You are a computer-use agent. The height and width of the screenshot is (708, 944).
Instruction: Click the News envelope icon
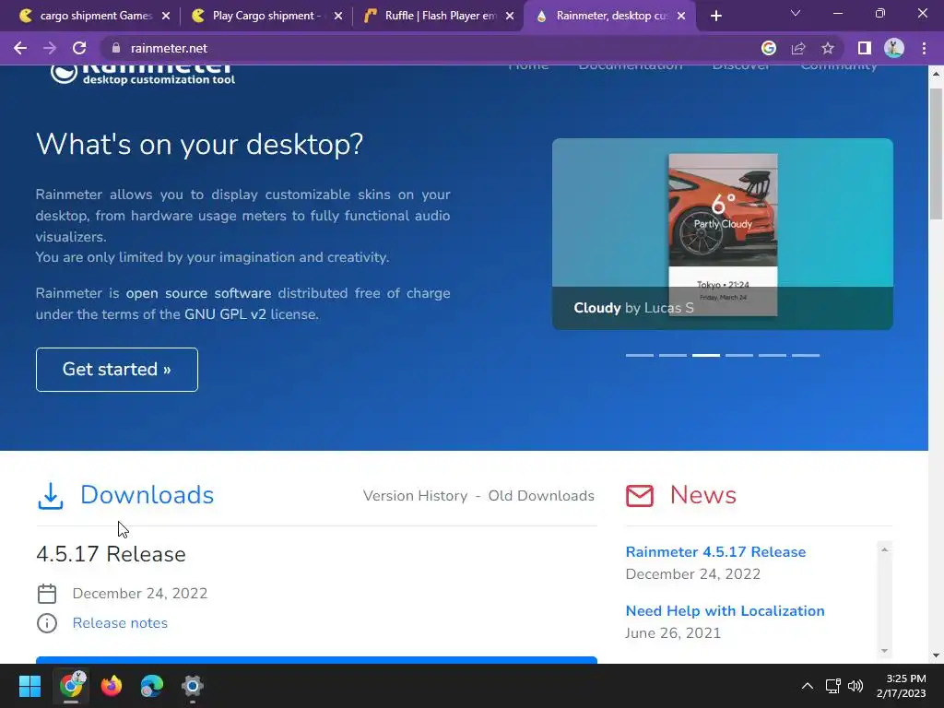[640, 496]
